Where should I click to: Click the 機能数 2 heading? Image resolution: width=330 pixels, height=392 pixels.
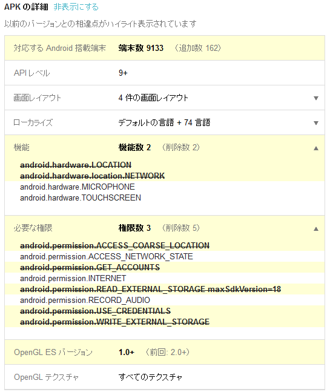tap(134, 147)
